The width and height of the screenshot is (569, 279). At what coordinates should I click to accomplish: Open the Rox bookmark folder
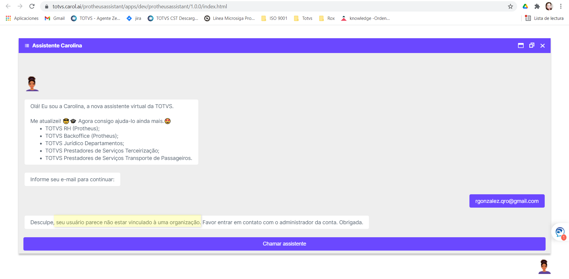[x=327, y=18]
